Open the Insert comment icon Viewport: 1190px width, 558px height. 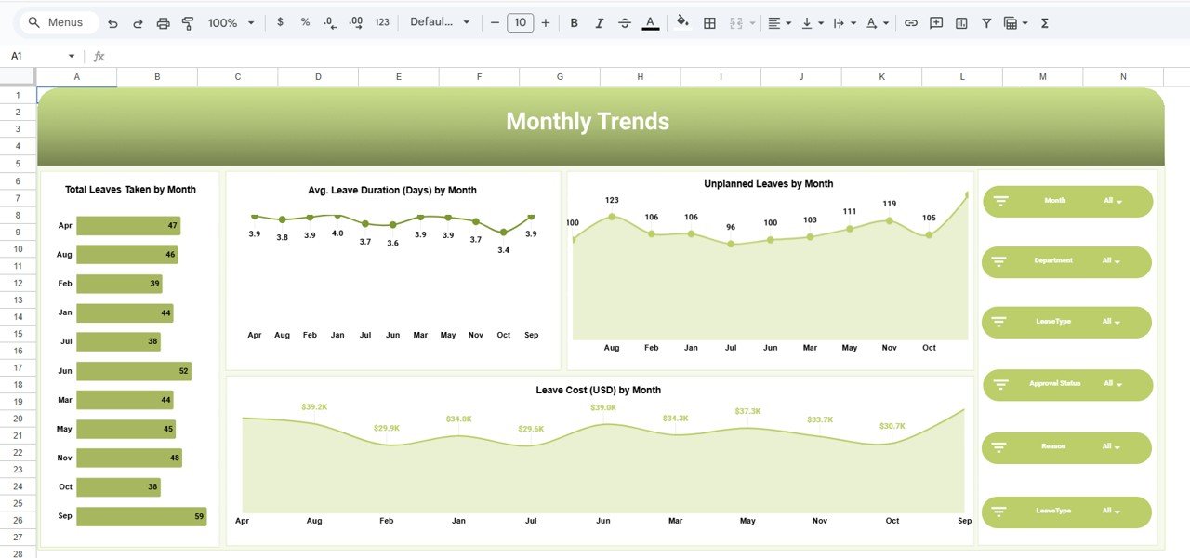[x=935, y=21]
